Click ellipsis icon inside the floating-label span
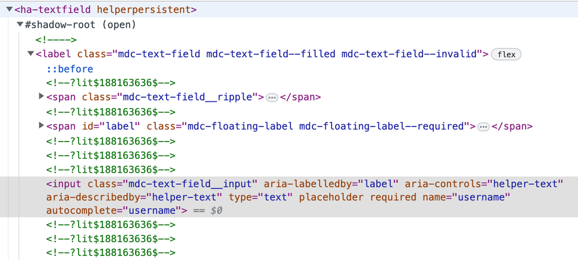This screenshot has width=578, height=260. pos(484,126)
